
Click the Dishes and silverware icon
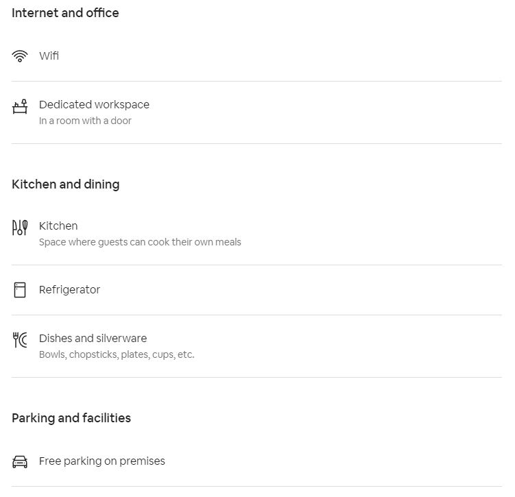pyautogui.click(x=20, y=340)
